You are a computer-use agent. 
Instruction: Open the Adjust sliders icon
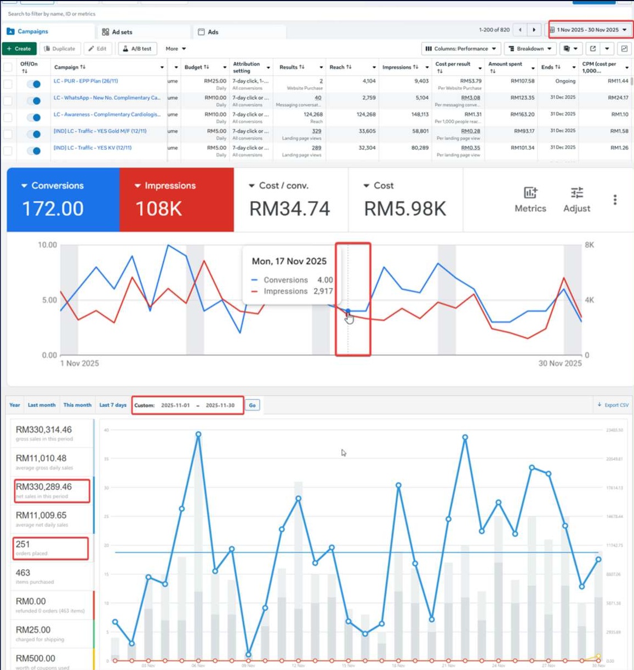tap(576, 193)
